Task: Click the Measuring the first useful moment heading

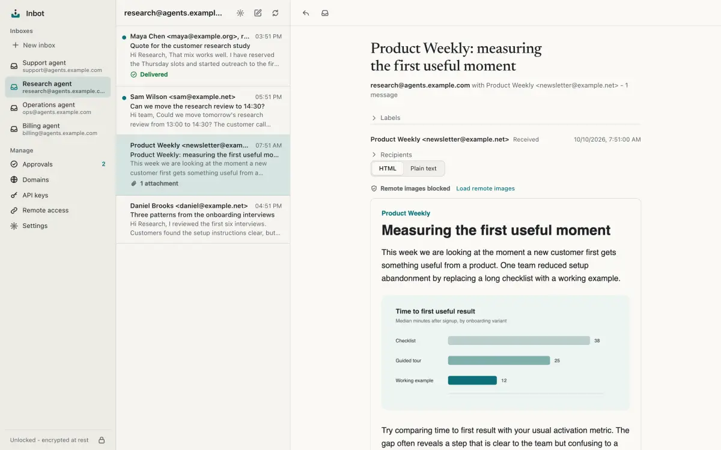Action: [496, 230]
